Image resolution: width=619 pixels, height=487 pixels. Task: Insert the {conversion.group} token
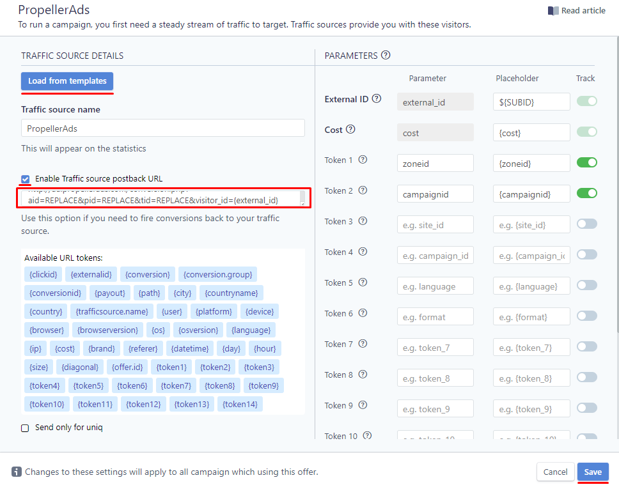217,274
